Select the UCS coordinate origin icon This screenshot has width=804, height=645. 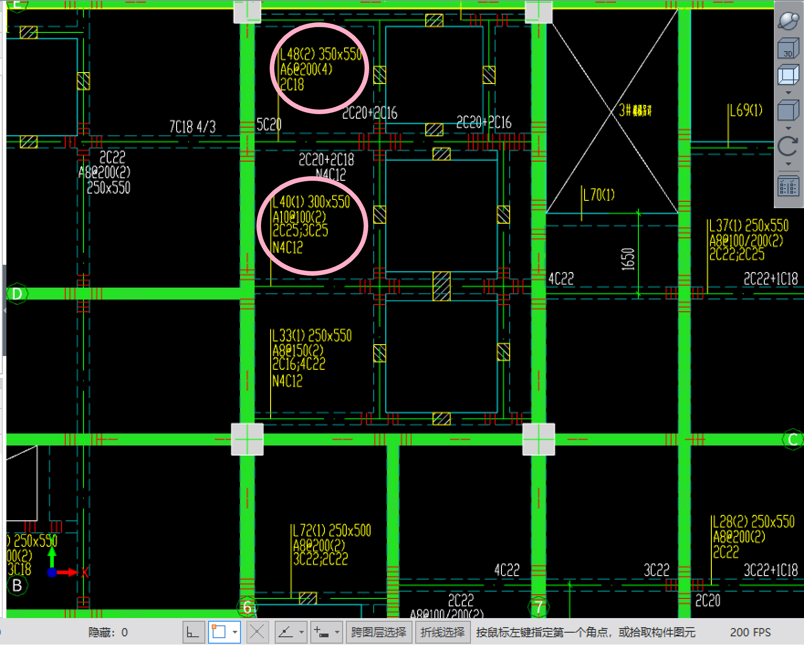[x=52, y=572]
